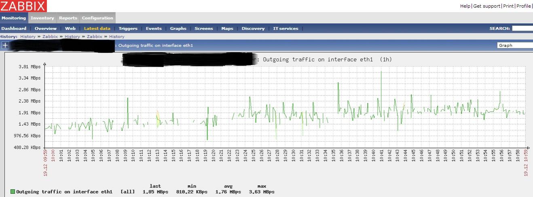This screenshot has width=533, height=197.
Task: Open the Overview submenu
Action: pos(46,28)
